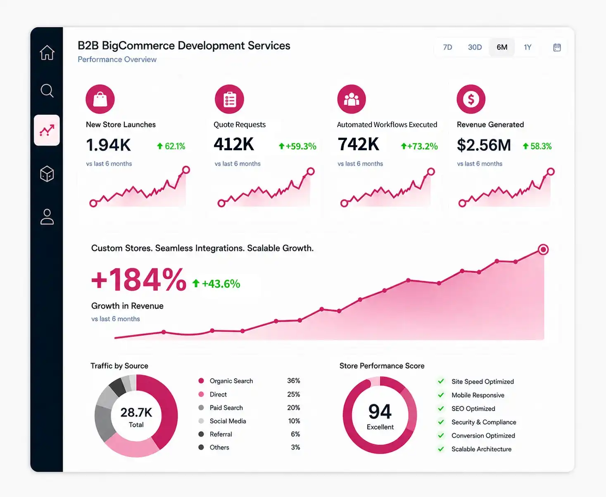Click the final highlighted point on revenue growth chart
This screenshot has width=606, height=497.
click(x=543, y=249)
